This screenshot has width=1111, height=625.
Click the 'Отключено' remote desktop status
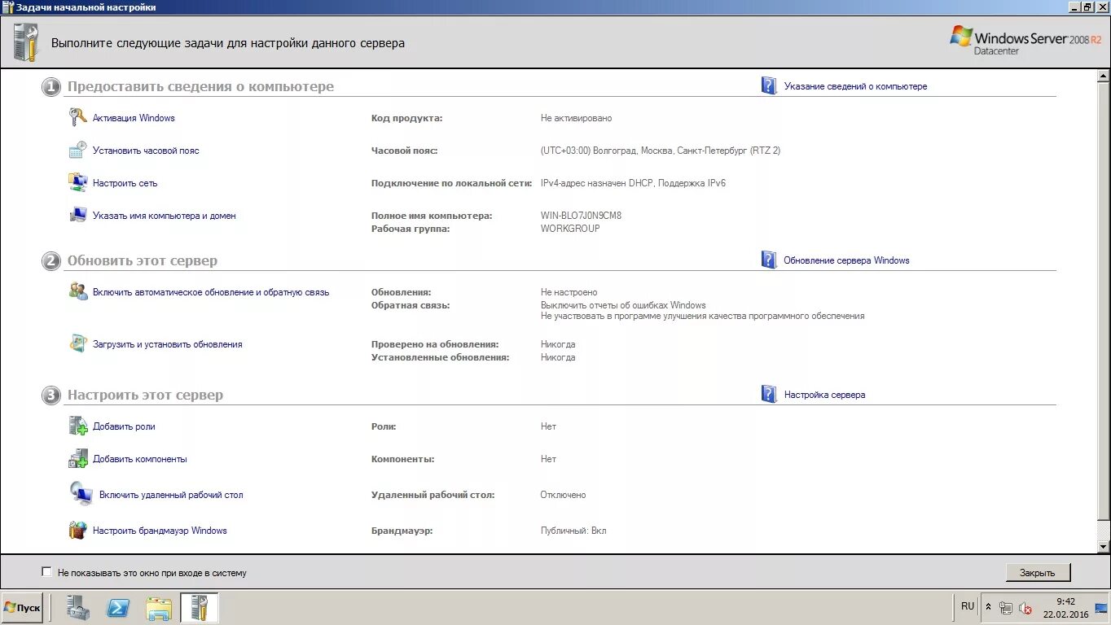[563, 495]
